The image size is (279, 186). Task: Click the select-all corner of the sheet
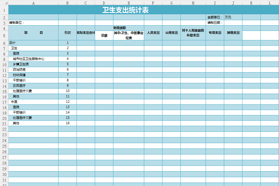pyautogui.click(x=4, y=3)
